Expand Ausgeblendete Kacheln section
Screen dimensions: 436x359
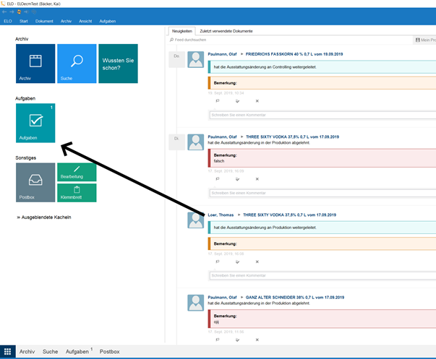[x=43, y=217]
